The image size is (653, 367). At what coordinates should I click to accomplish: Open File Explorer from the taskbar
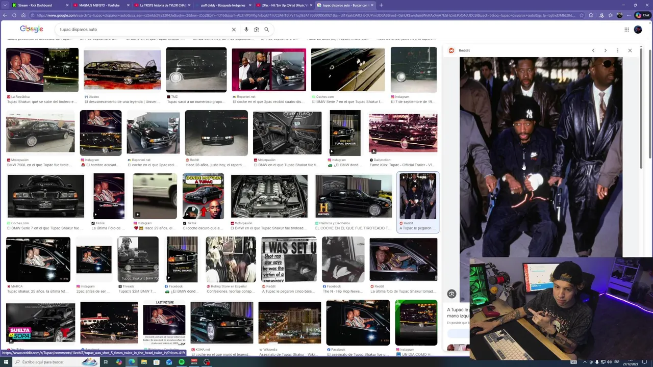point(144,362)
